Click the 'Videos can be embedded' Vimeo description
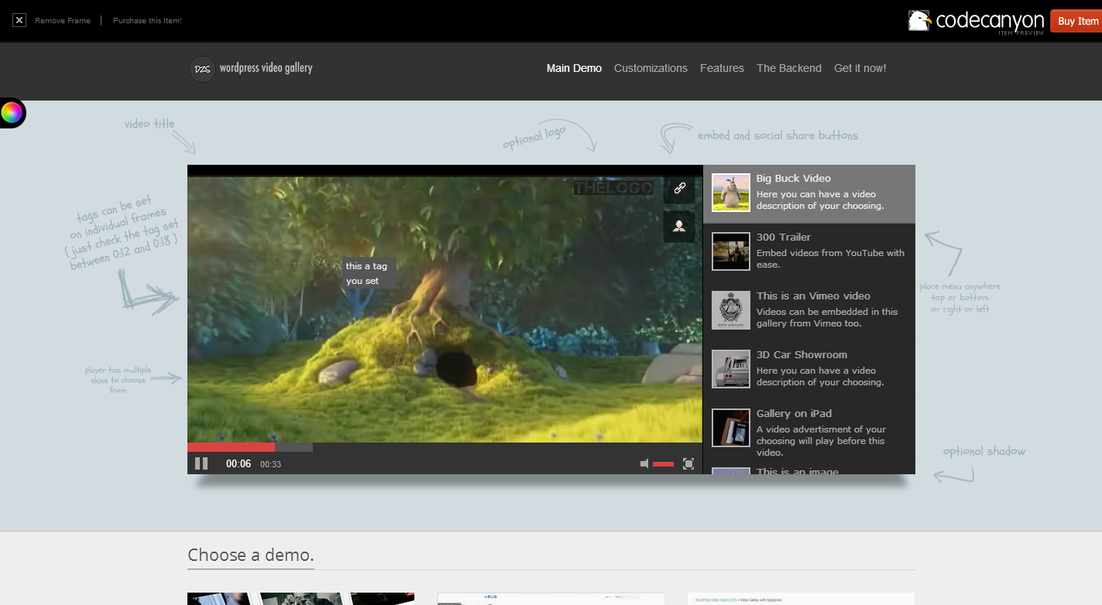Screen dimensions: 1102x605 [x=827, y=317]
